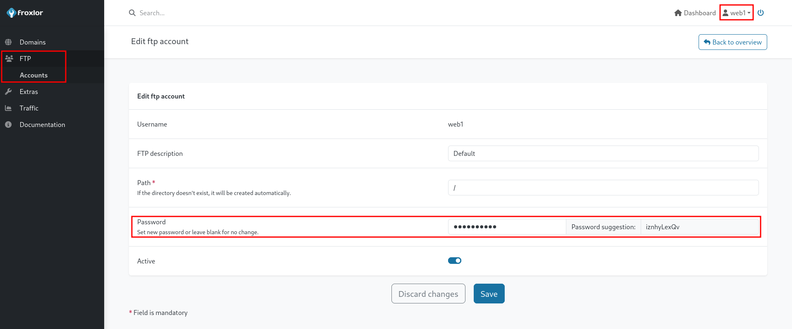Image resolution: width=792 pixels, height=329 pixels.
Task: Click the Froxlor logo icon
Action: click(11, 13)
